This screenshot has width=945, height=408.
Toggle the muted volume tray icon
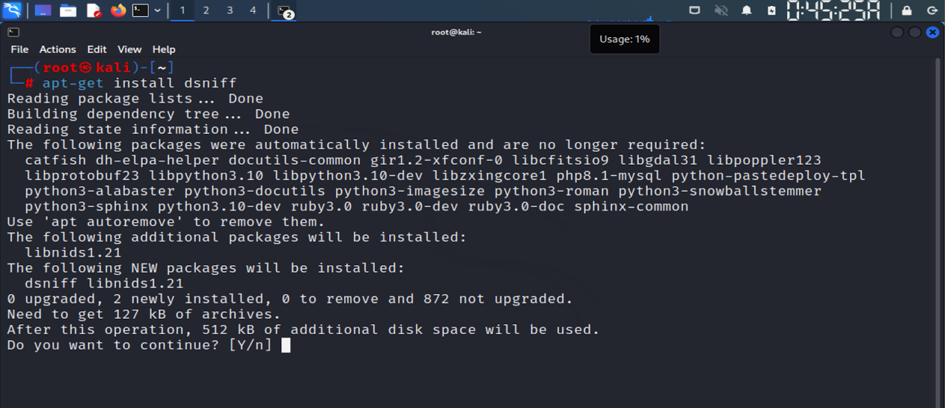point(721,10)
